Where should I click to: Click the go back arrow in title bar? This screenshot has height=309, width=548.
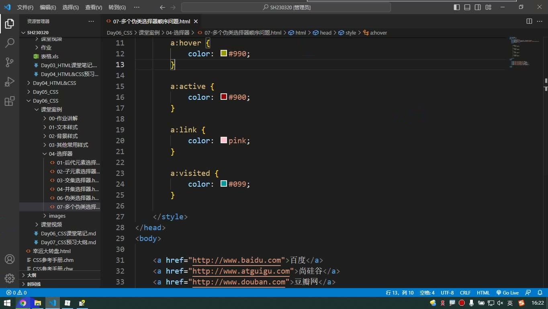click(x=162, y=7)
